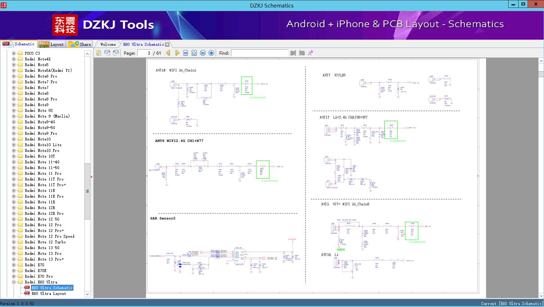The height and width of the screenshot is (307, 544).
Task: Zoom in on the schematic
Action: 211,53
